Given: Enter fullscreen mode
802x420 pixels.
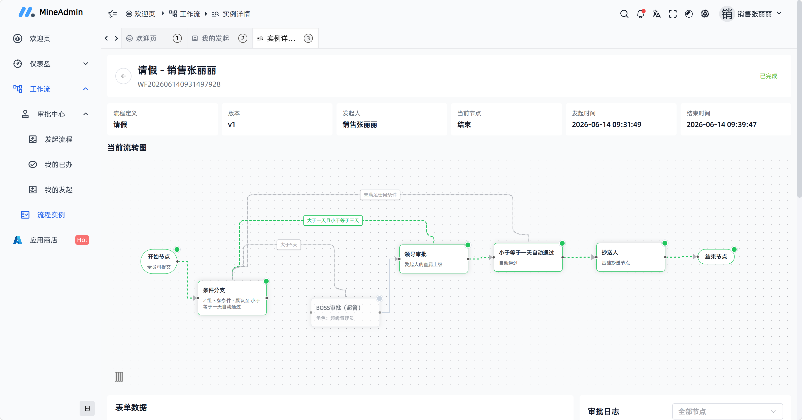Looking at the screenshot, I should tap(673, 14).
